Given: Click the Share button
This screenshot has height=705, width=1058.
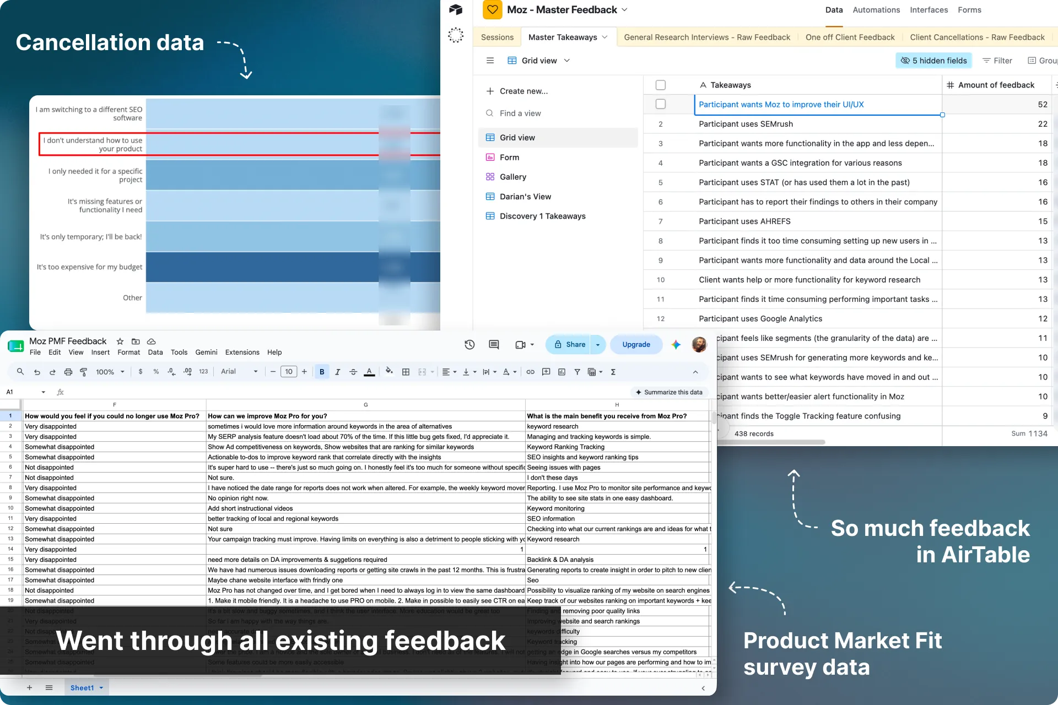Looking at the screenshot, I should (x=569, y=345).
